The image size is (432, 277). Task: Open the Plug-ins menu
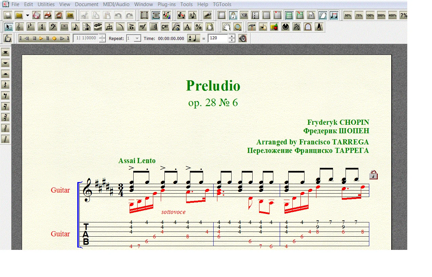(166, 4)
